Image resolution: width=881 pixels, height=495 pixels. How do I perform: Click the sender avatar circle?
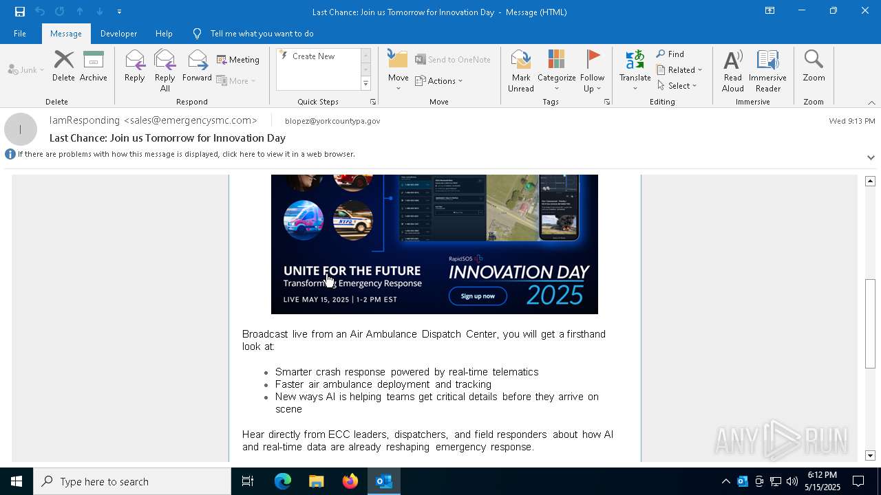(x=21, y=129)
